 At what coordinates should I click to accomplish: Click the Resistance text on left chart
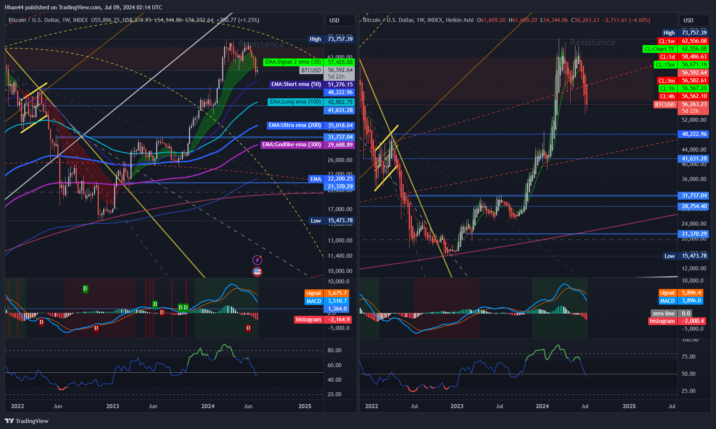tap(261, 45)
